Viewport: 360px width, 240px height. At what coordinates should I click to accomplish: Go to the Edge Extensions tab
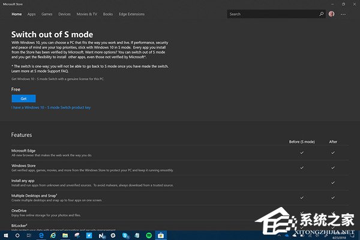tap(131, 14)
